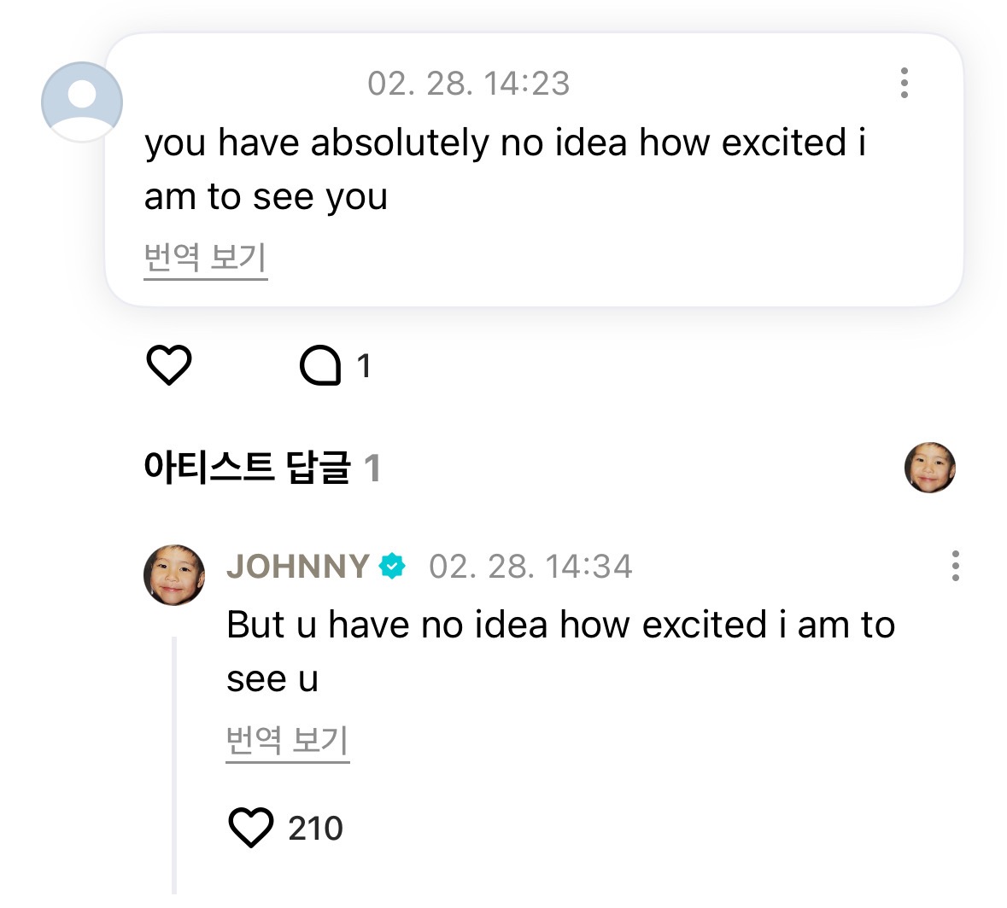Click the fan comment timestamp 02. 28. 14:23
The image size is (1007, 908).
point(468,84)
